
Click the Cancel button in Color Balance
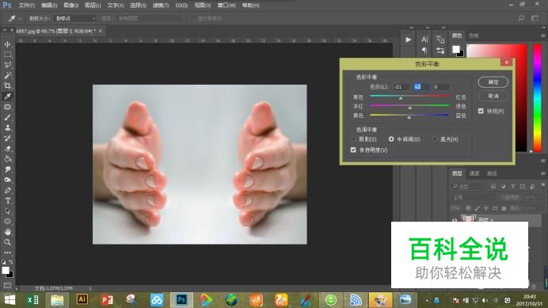[493, 96]
